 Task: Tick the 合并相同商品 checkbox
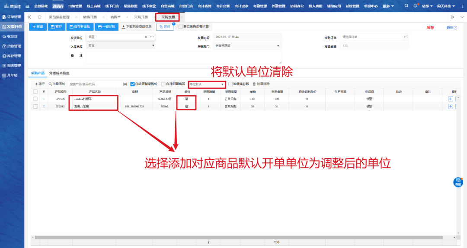tap(163, 84)
